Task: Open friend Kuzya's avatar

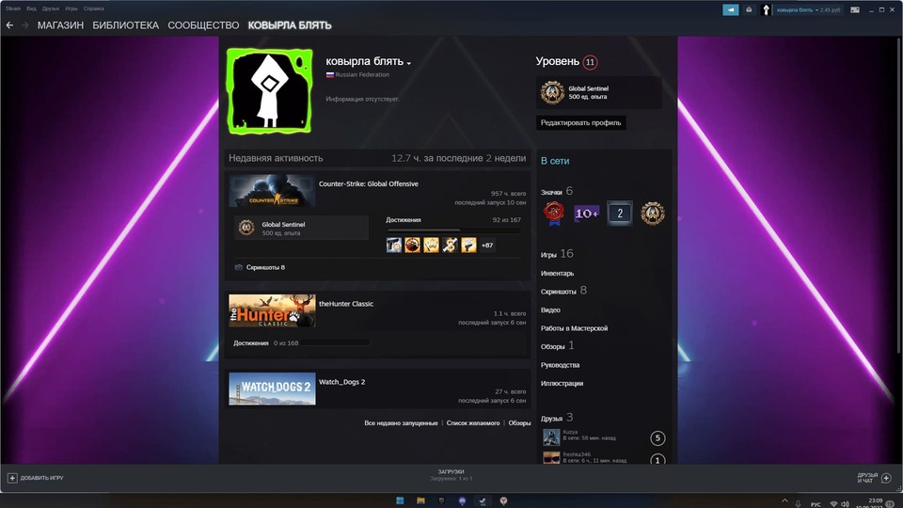Action: click(551, 437)
